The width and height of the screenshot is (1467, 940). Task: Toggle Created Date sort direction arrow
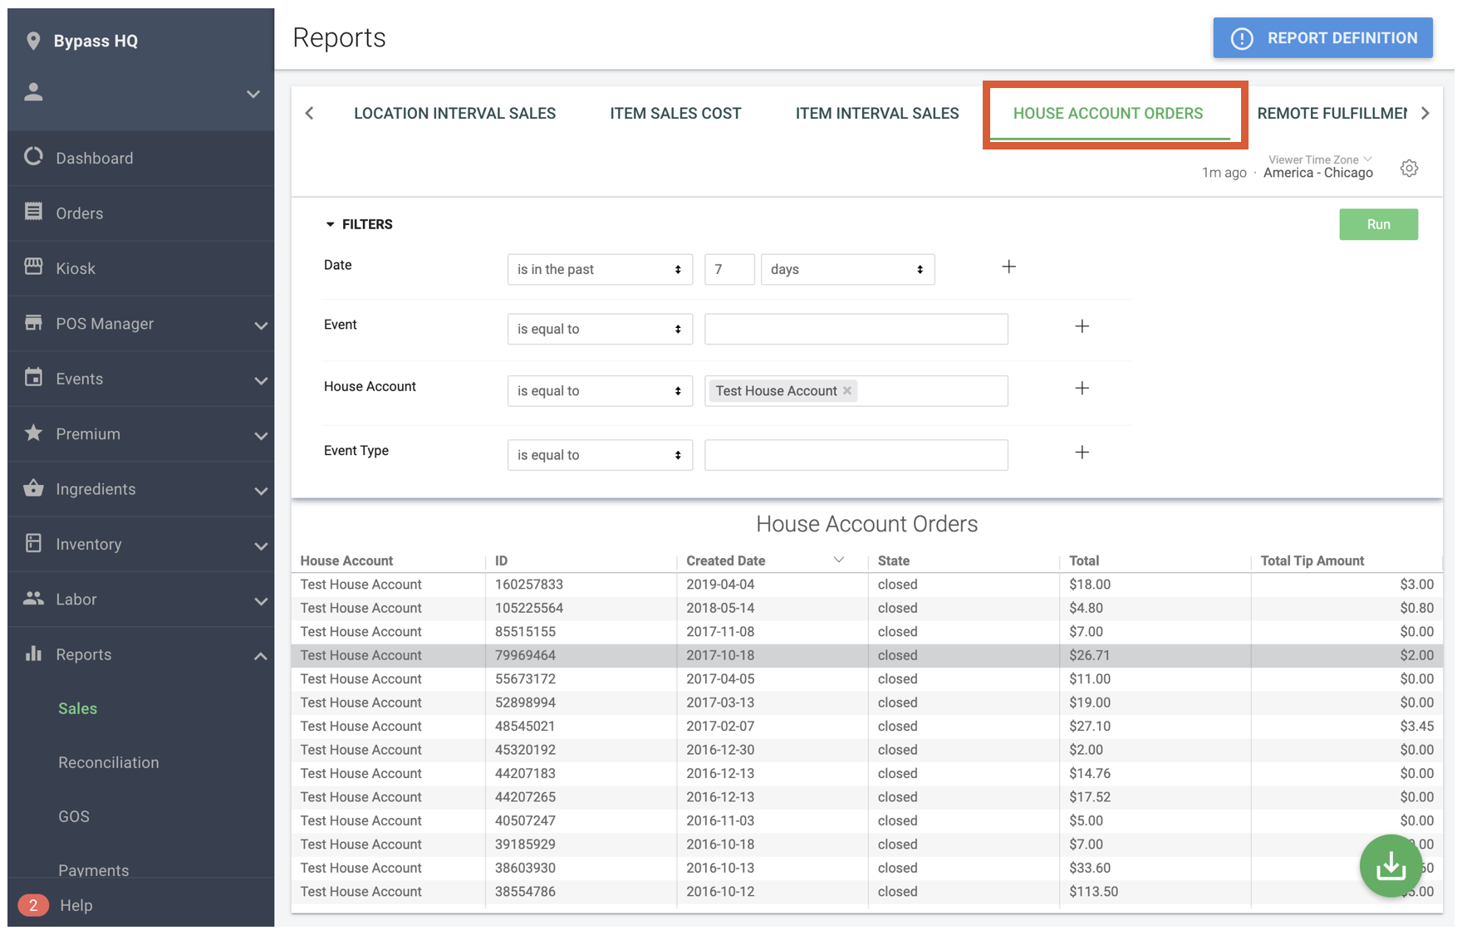point(838,560)
